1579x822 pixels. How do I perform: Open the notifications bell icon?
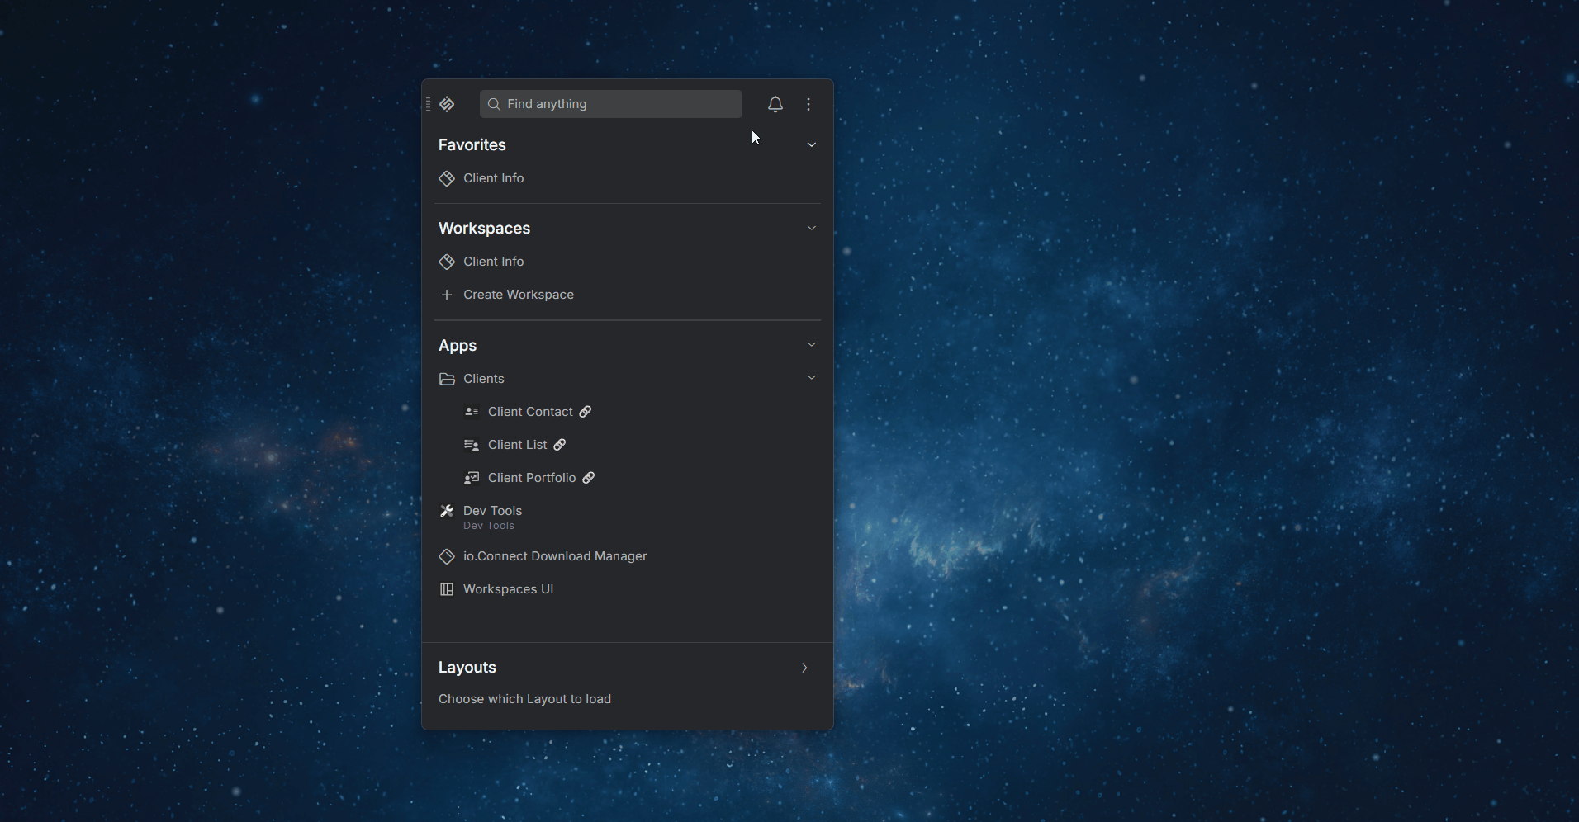tap(775, 104)
